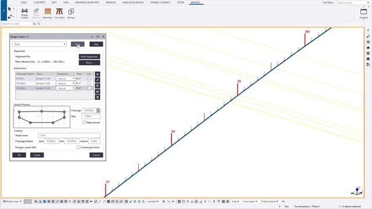Click the selection arrow tool icon
This screenshot has width=372, height=209.
[x=9, y=9]
